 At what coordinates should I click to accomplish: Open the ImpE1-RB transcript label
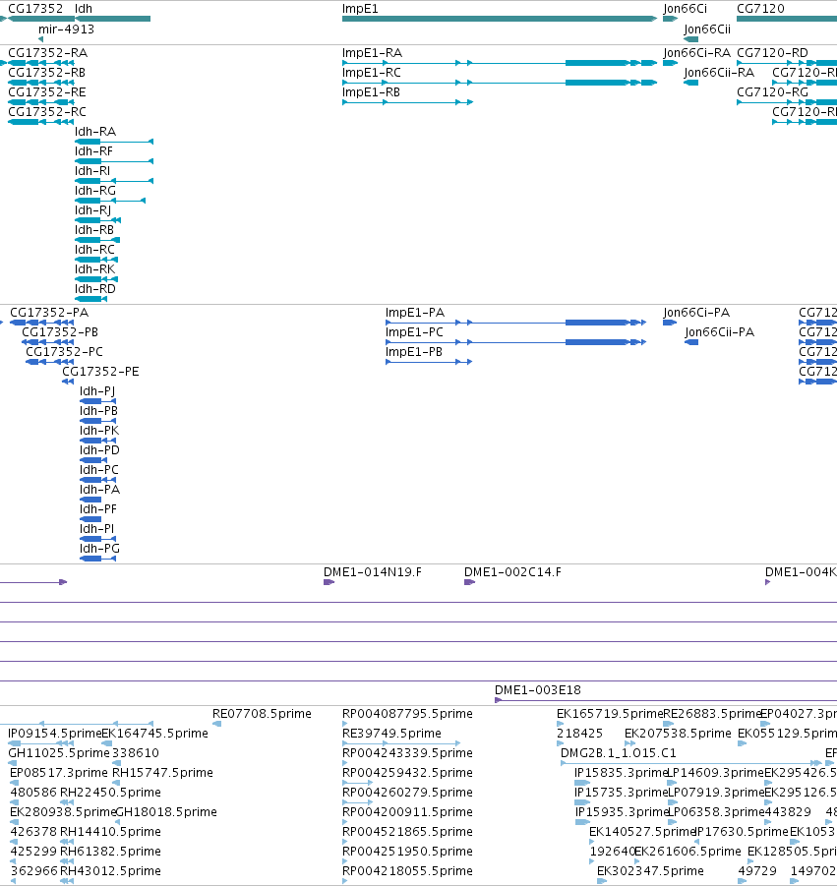coord(371,92)
